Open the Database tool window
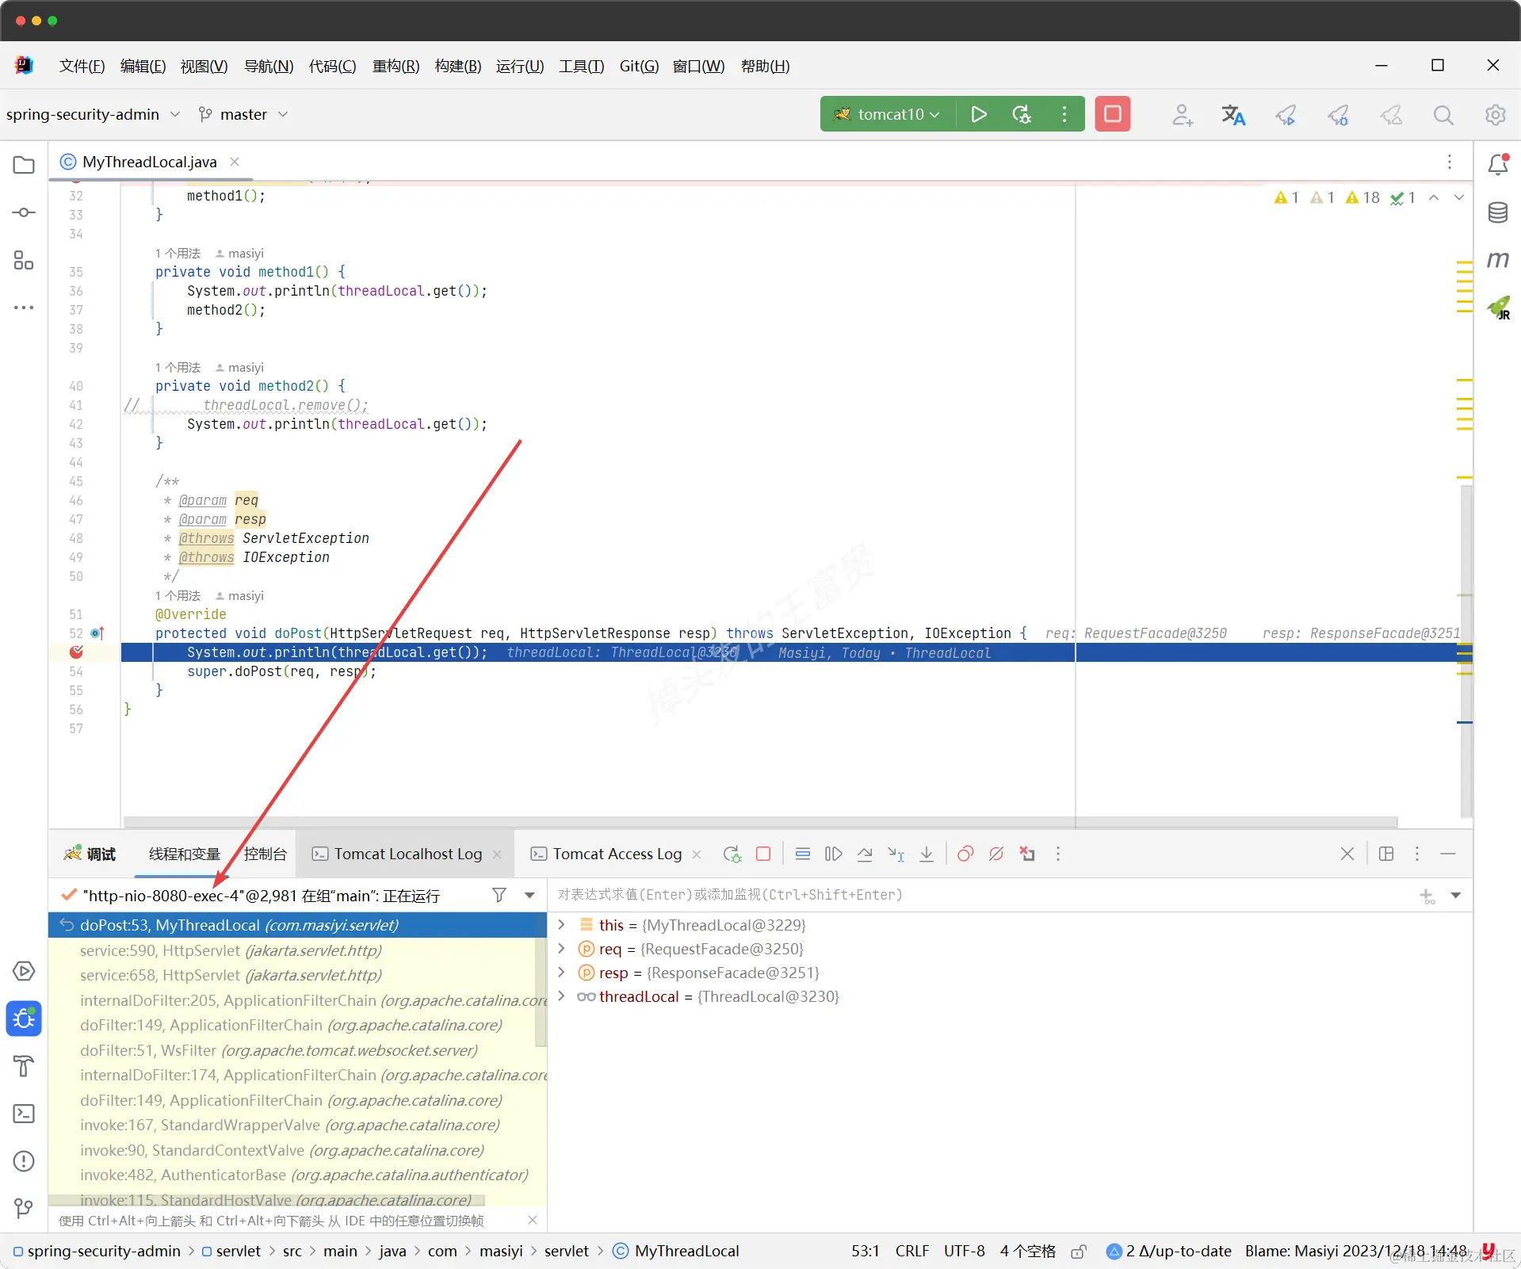Screen dimensions: 1521x1269 pos(1498,212)
